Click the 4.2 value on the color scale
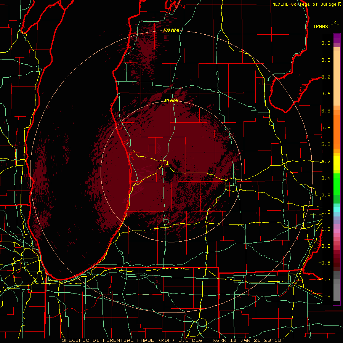343x343 pixels. (x=326, y=162)
